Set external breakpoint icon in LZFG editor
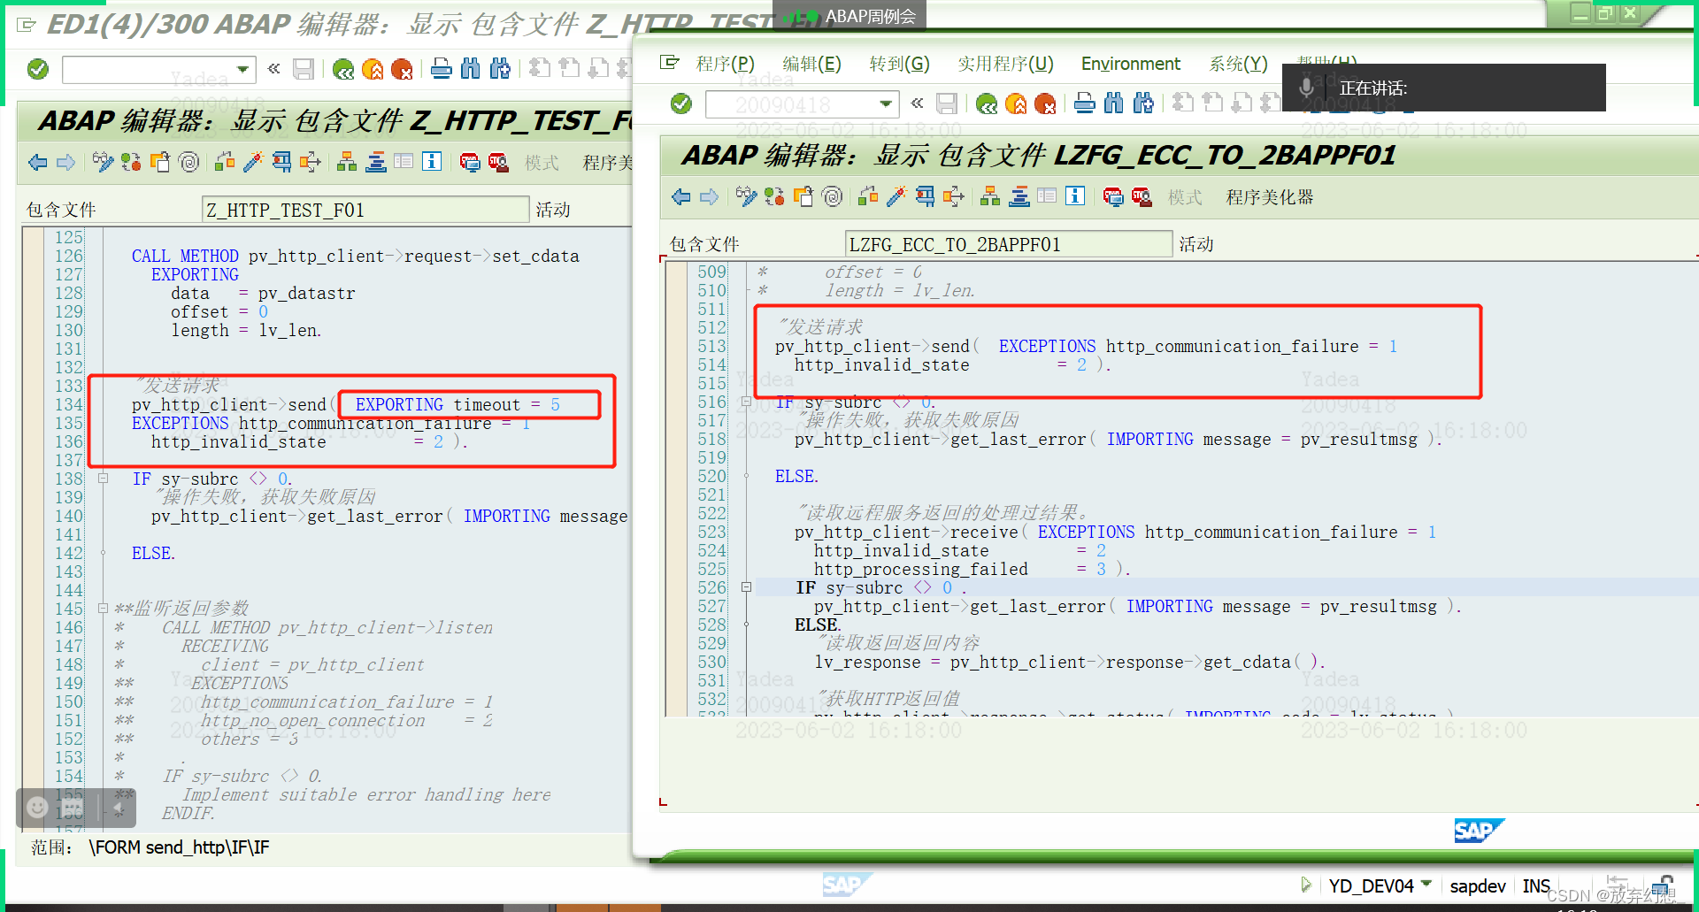 click(x=1142, y=196)
